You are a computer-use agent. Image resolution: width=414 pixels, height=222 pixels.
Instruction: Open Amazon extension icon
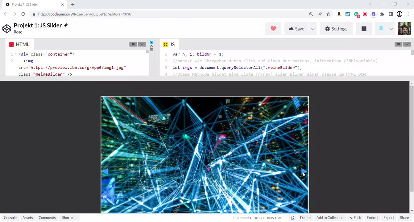339,14
